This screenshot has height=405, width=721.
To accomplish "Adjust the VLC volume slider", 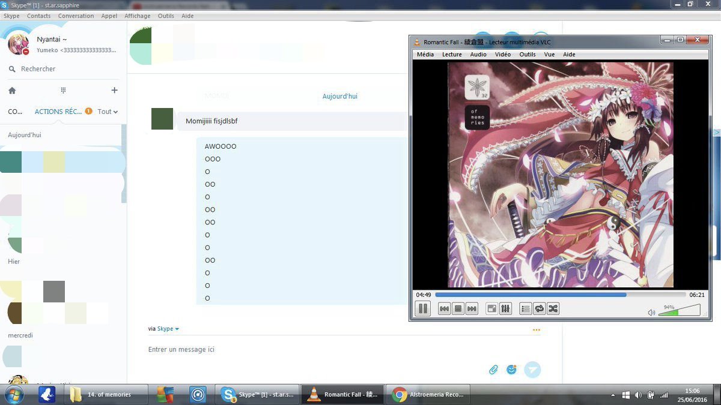I will (679, 310).
